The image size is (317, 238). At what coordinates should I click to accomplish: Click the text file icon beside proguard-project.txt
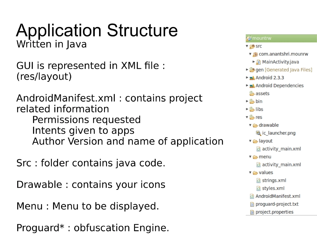[251, 204]
